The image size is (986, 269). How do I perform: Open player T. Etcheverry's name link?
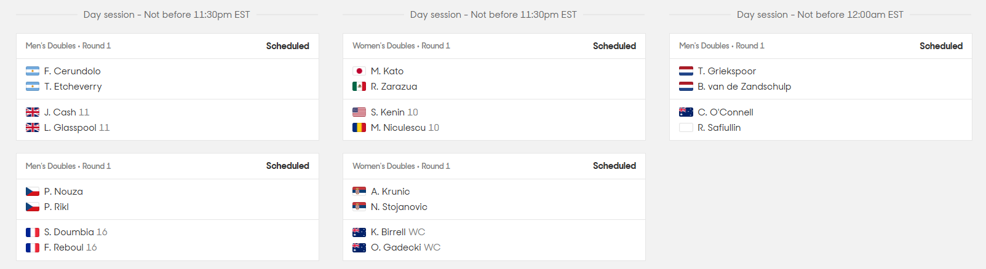click(x=73, y=87)
